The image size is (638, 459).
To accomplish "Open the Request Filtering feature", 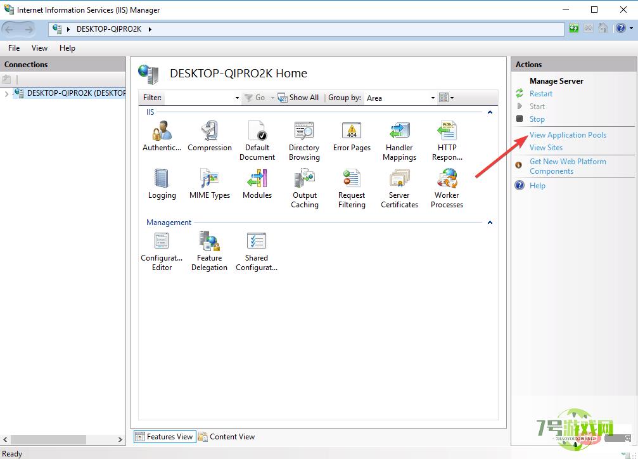I will [352, 188].
